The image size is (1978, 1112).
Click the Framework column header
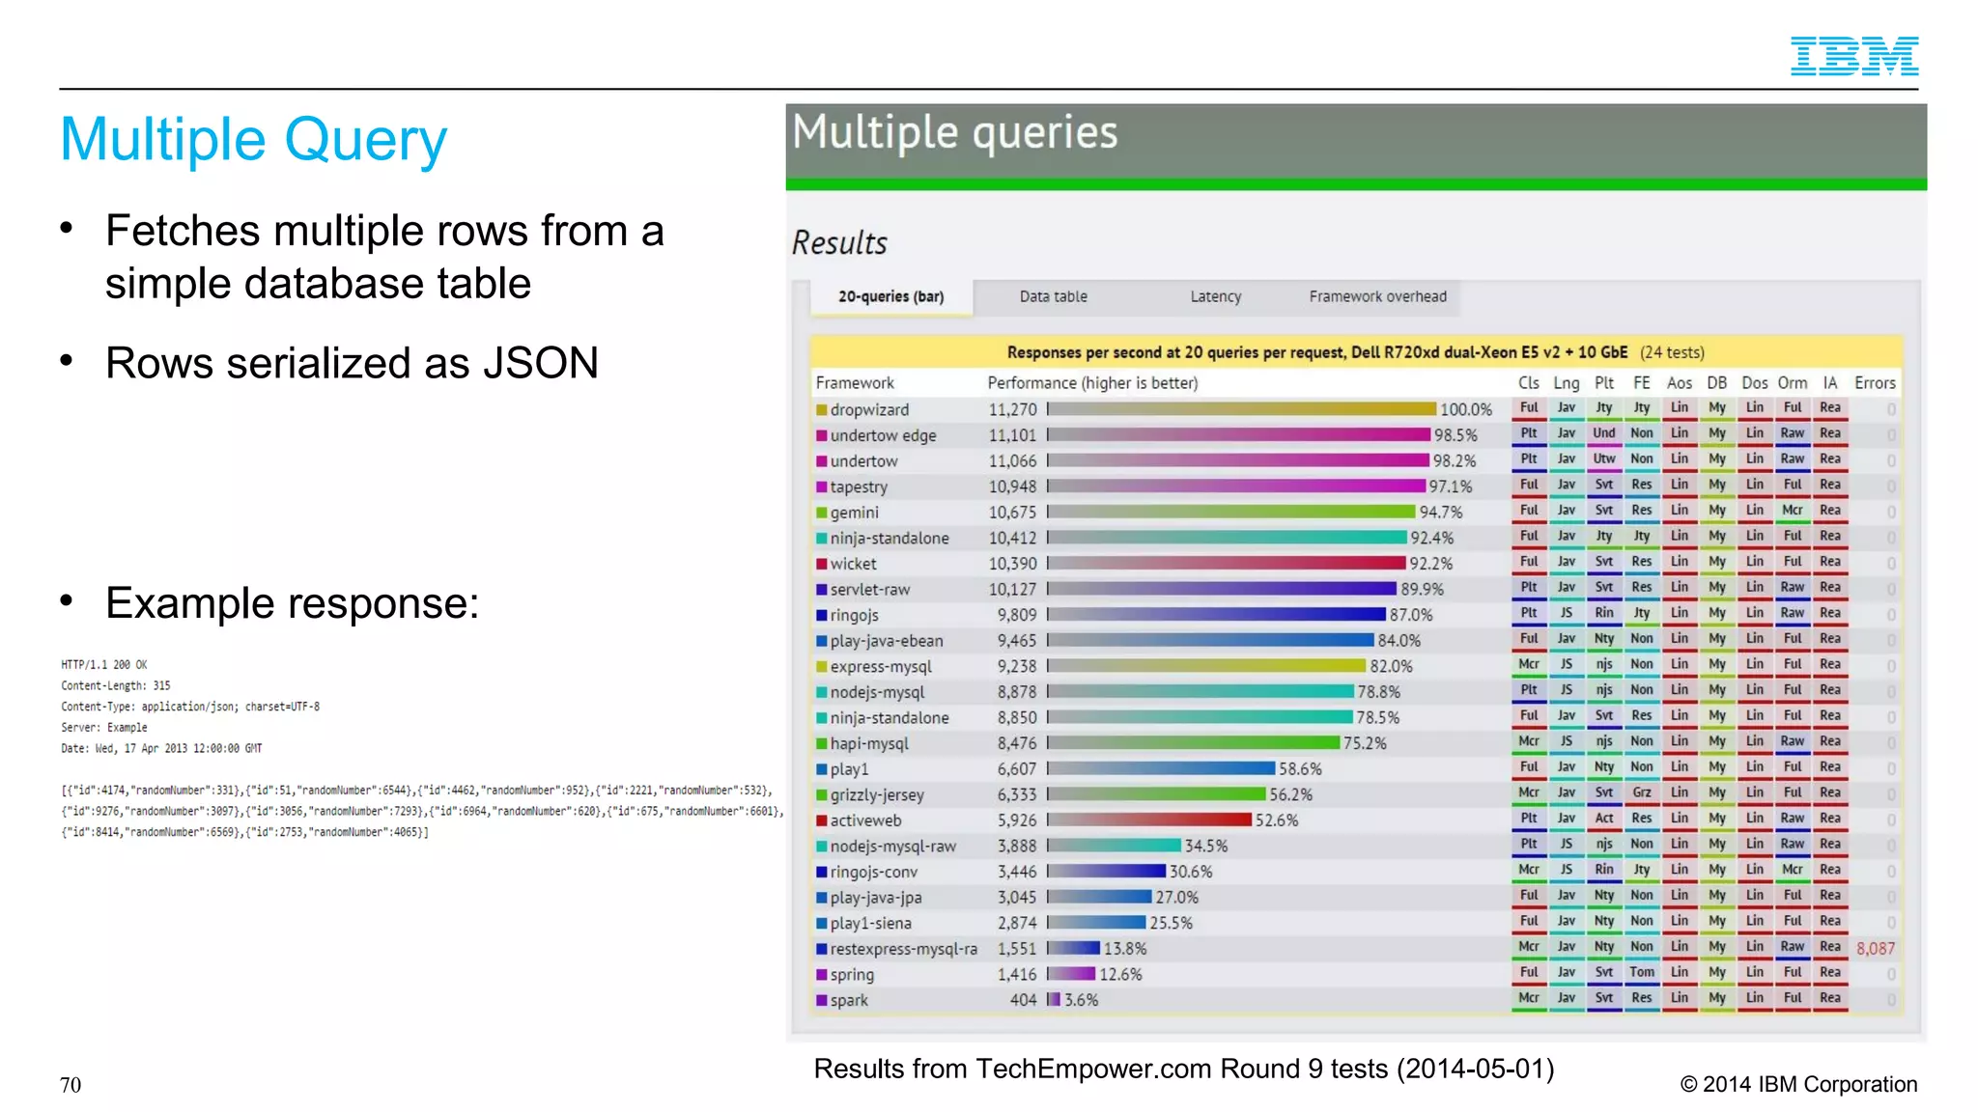(x=855, y=383)
